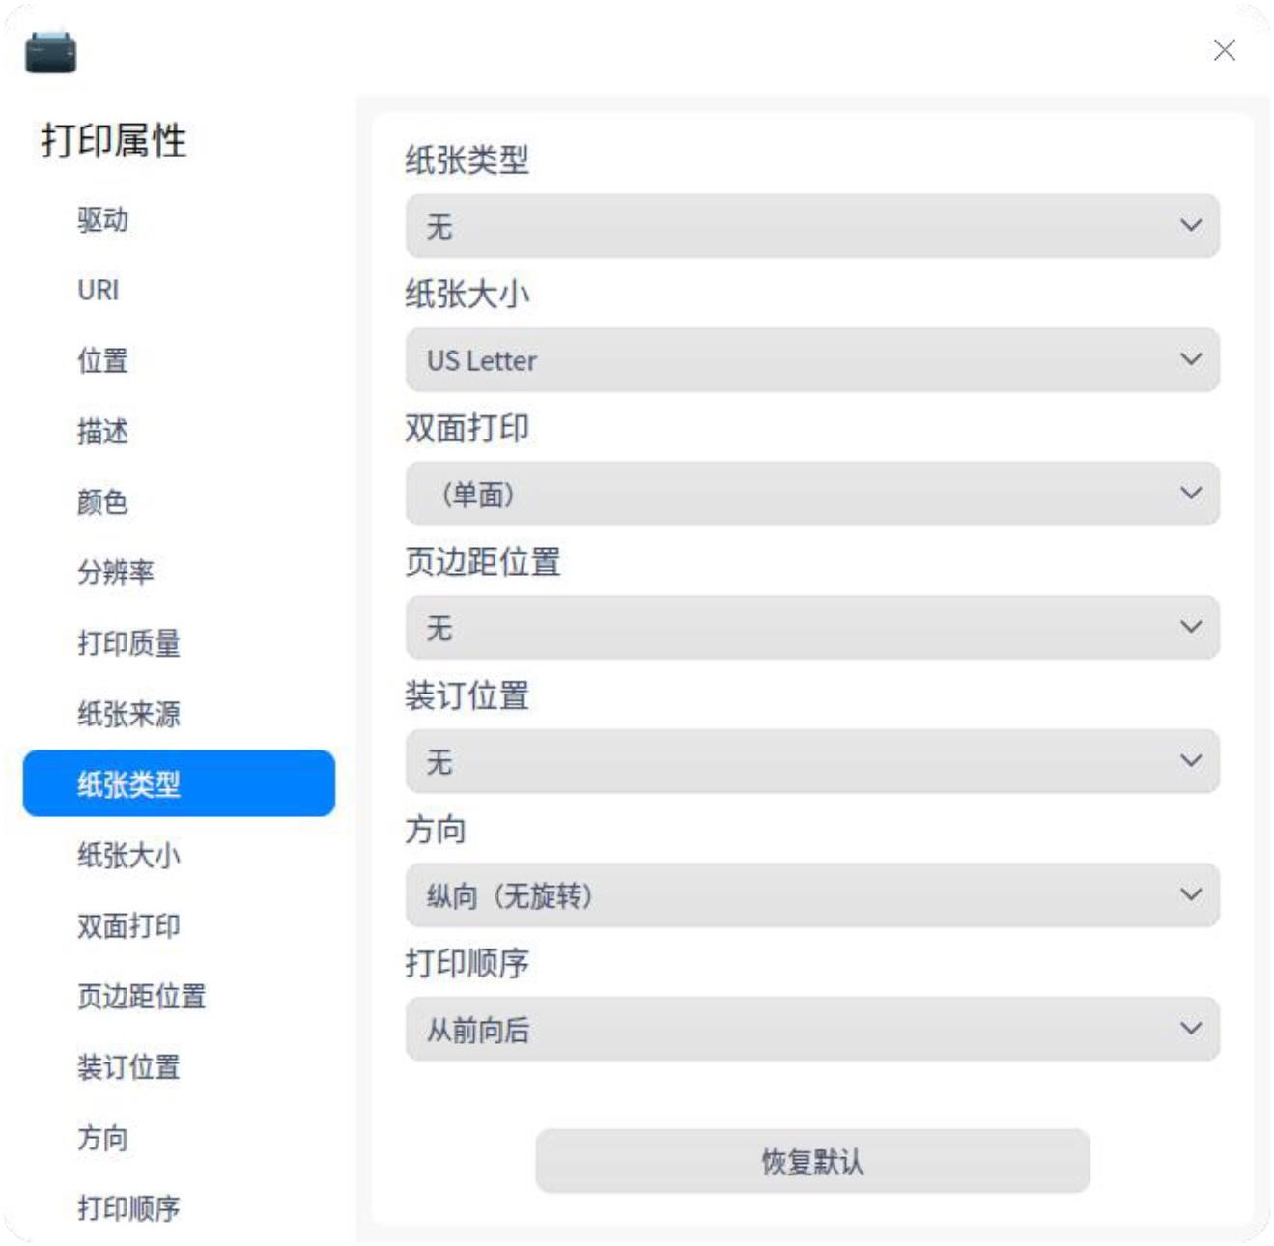
Task: Expand the US Letter paper size dropdown
Action: [x=811, y=360]
